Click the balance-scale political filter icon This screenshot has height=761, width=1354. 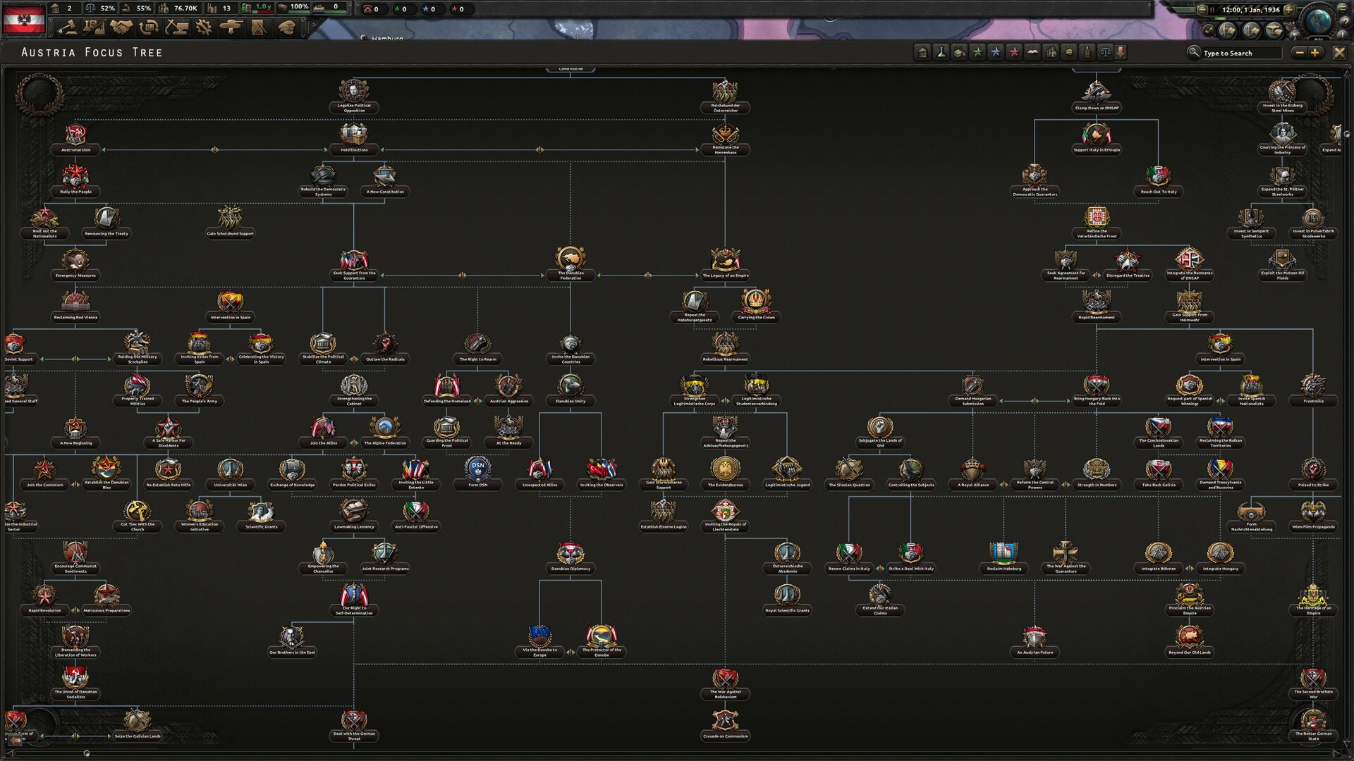[x=1105, y=51]
